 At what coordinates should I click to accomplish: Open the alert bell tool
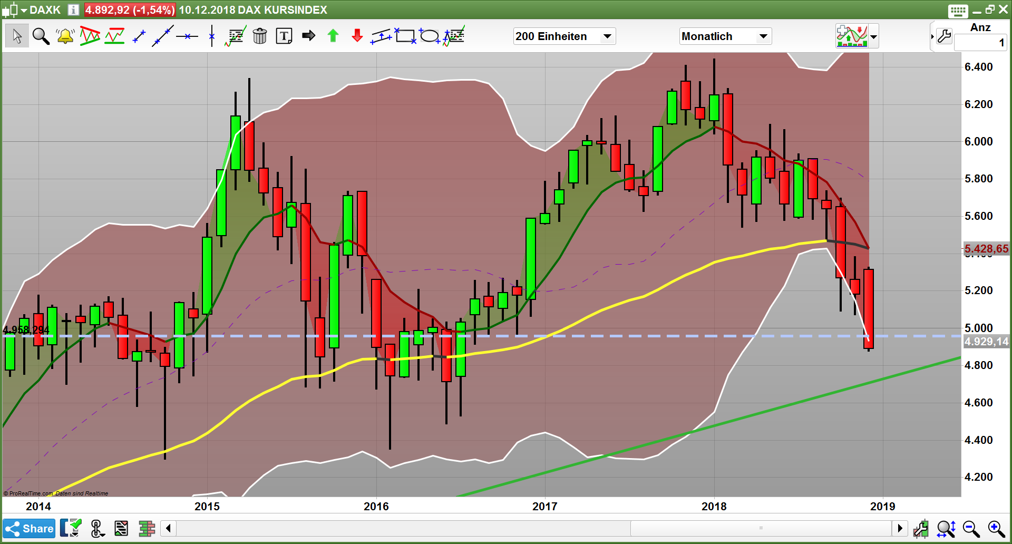65,36
